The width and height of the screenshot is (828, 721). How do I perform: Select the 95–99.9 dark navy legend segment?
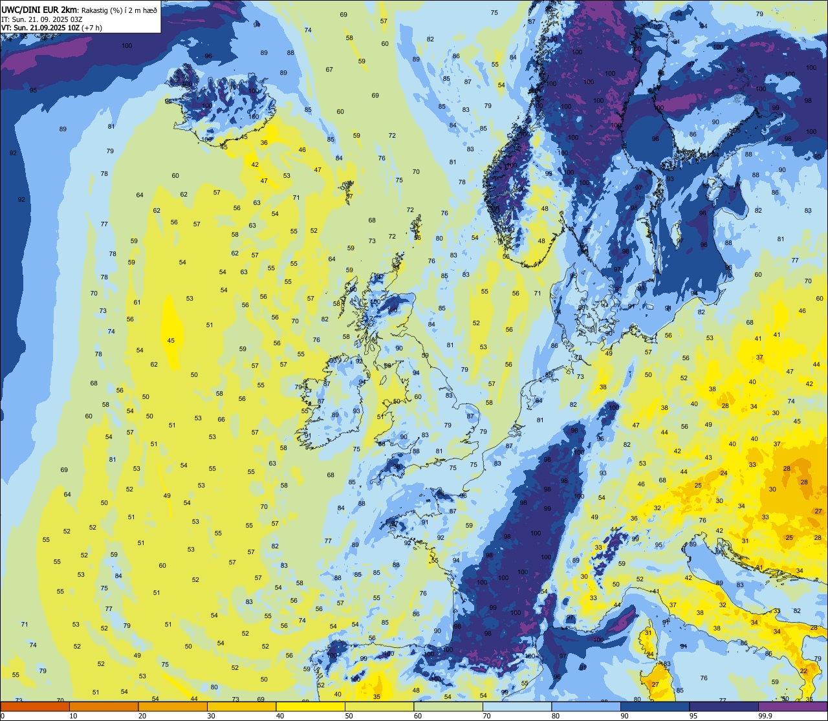pyautogui.click(x=724, y=706)
